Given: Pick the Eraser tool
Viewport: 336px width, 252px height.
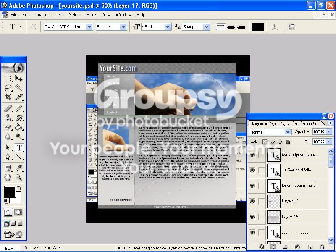Looking at the screenshot, I should click(8, 127).
